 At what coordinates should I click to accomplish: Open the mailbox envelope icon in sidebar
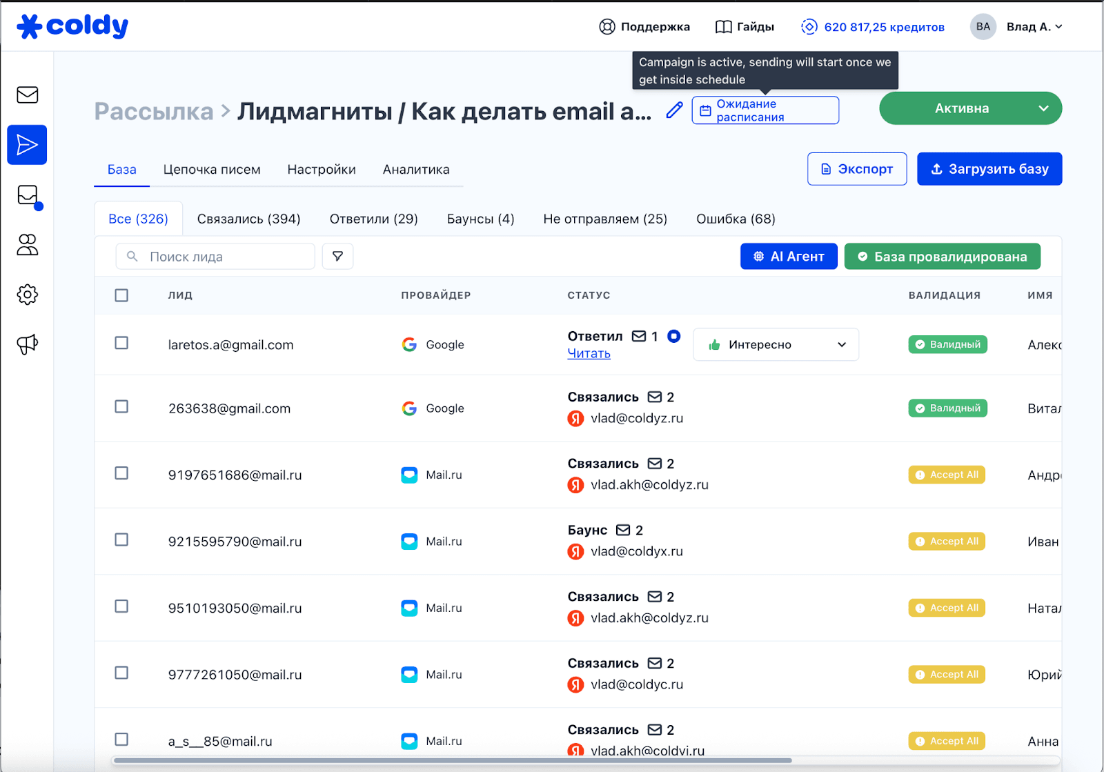pyautogui.click(x=27, y=95)
